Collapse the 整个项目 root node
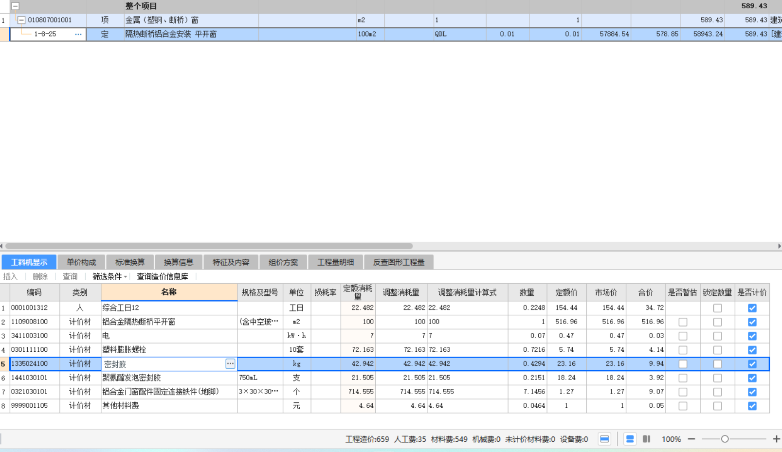Viewport: 782px width, 452px height. click(x=16, y=6)
